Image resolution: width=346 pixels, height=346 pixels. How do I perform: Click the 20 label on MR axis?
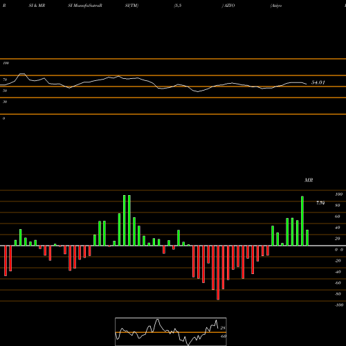[x=338, y=239]
